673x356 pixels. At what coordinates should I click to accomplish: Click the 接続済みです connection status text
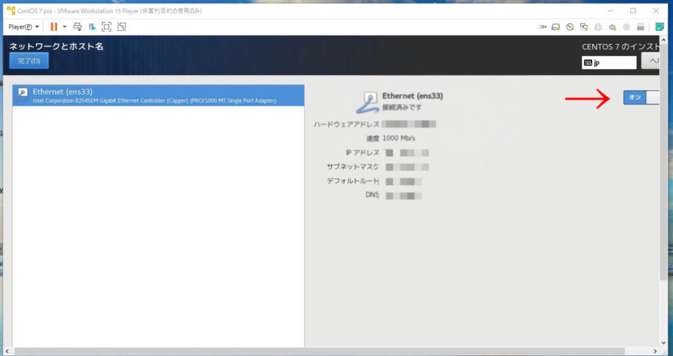click(x=402, y=107)
